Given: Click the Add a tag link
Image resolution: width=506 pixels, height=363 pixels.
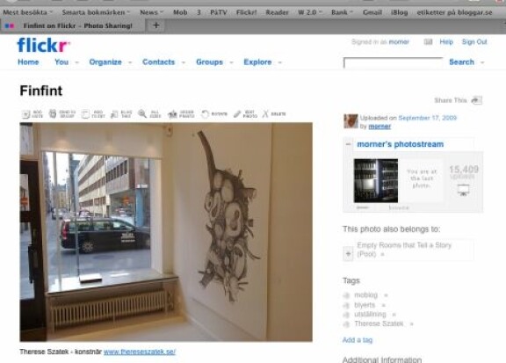Looking at the screenshot, I should pyautogui.click(x=358, y=340).
